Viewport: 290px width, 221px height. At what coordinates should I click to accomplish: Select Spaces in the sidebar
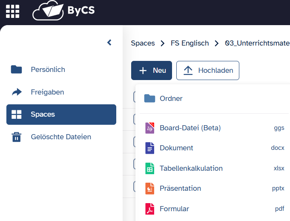tap(61, 115)
